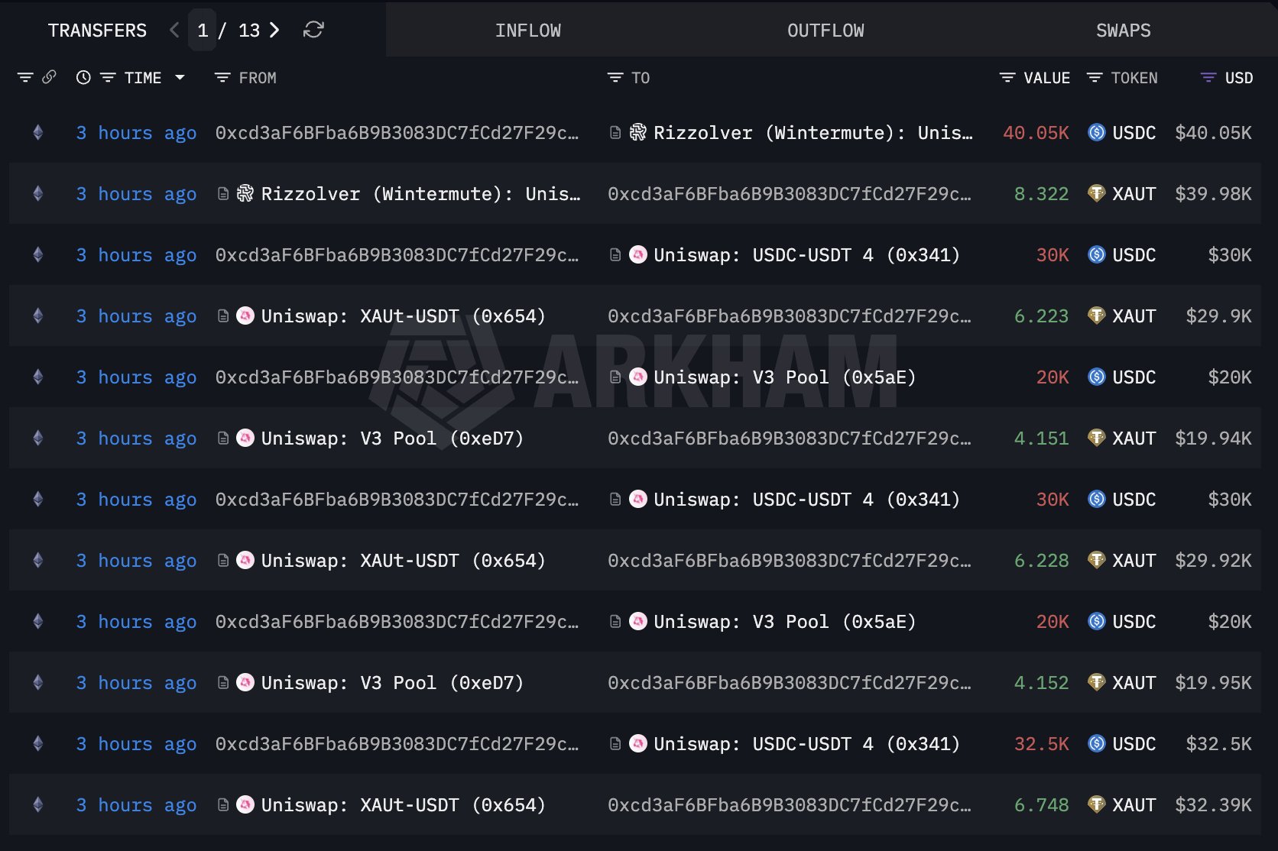Open the TOKEN column filter
Screen dimensions: 1278x851
[1095, 77]
